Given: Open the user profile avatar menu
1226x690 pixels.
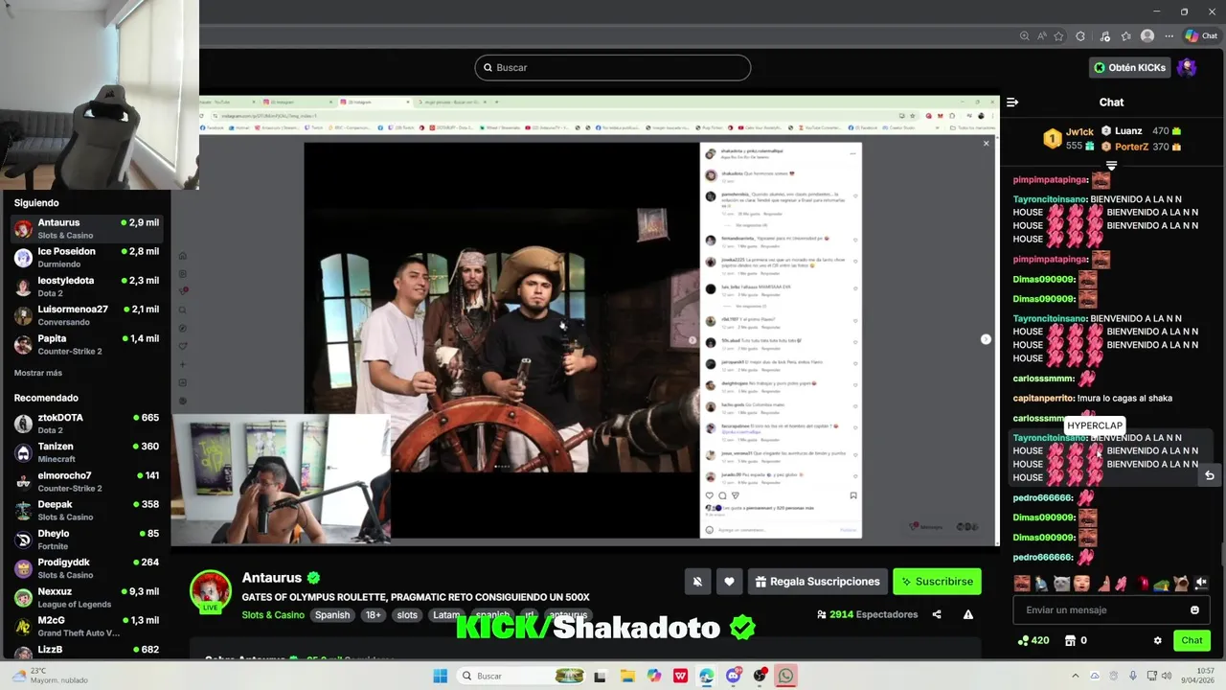Looking at the screenshot, I should [1187, 67].
